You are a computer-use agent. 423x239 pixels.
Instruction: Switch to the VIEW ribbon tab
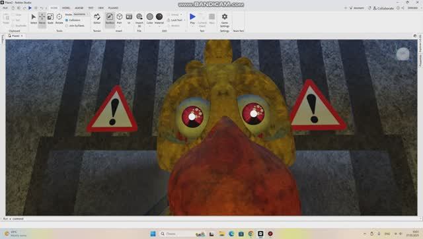coord(101,8)
